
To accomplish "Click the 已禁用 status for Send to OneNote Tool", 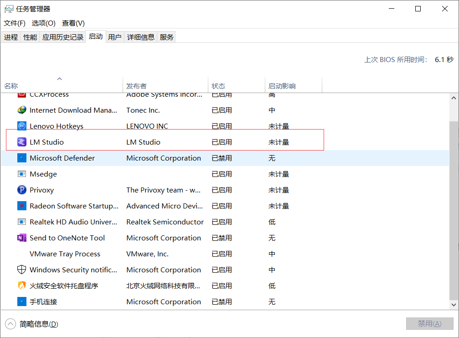I will 222,238.
